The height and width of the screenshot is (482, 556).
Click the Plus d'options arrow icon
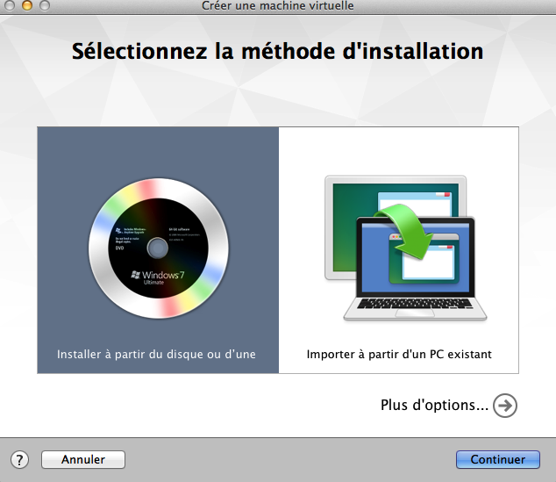(505, 406)
